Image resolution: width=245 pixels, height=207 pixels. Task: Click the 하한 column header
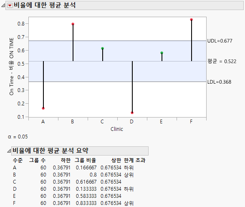point(66,160)
